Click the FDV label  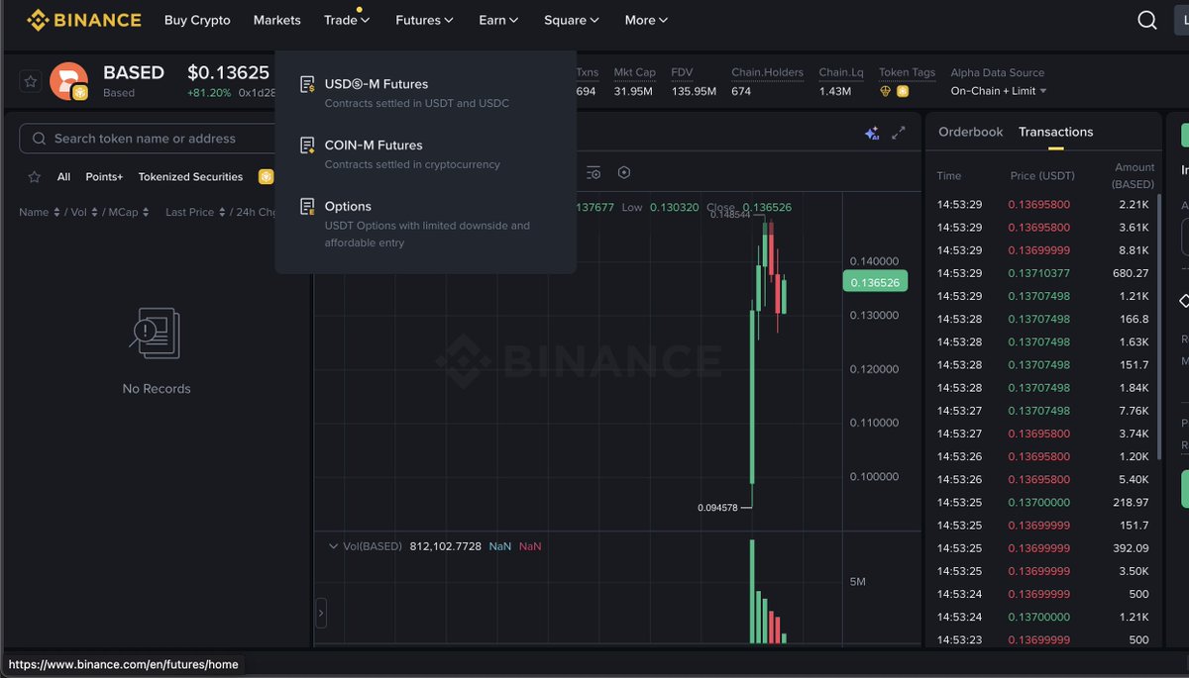[682, 72]
